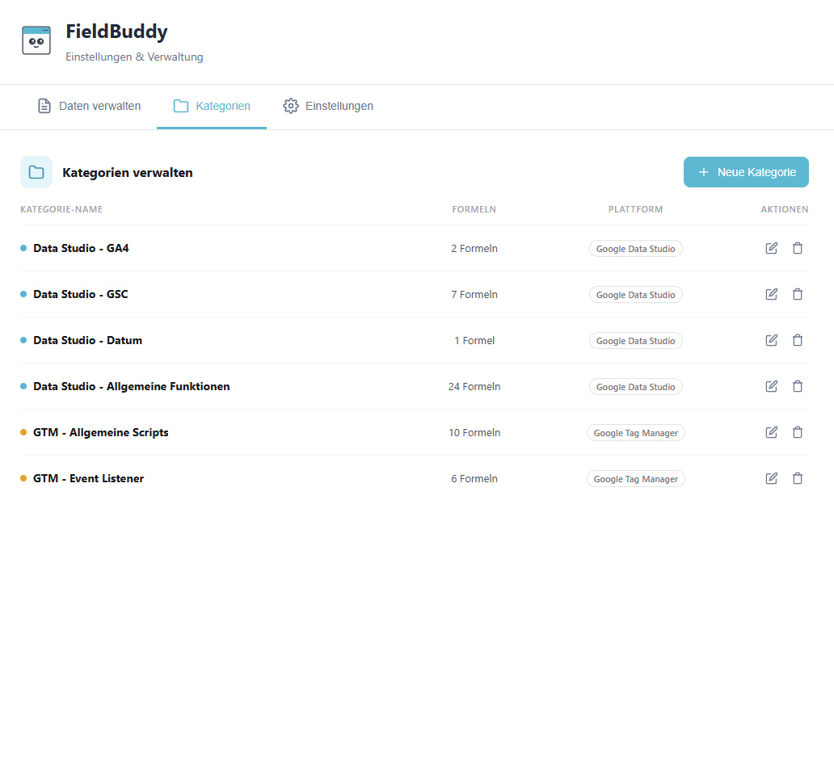This screenshot has height=765, width=834.
Task: Delete the Data Studio - GA4 category
Action: coord(798,248)
